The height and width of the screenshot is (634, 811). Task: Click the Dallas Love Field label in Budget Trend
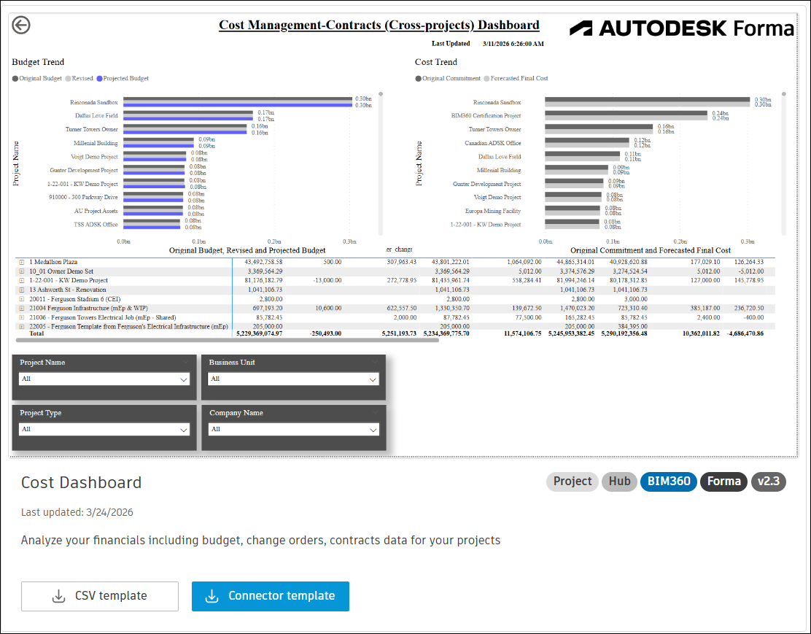(96, 116)
